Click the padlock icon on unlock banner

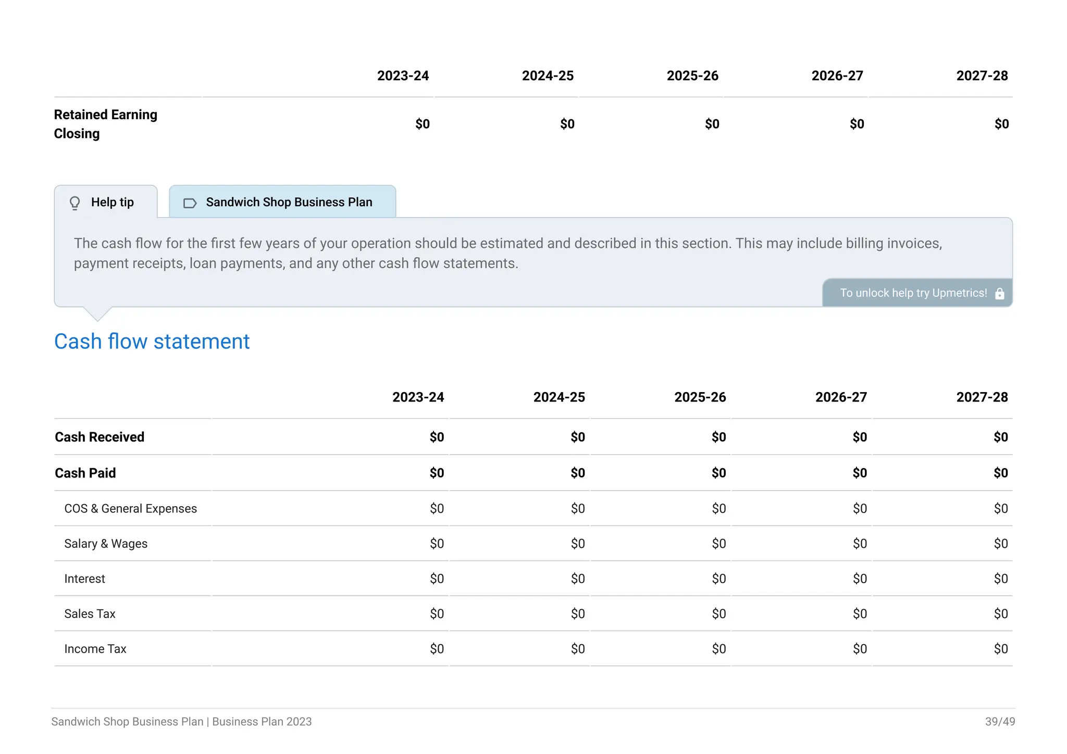[999, 294]
